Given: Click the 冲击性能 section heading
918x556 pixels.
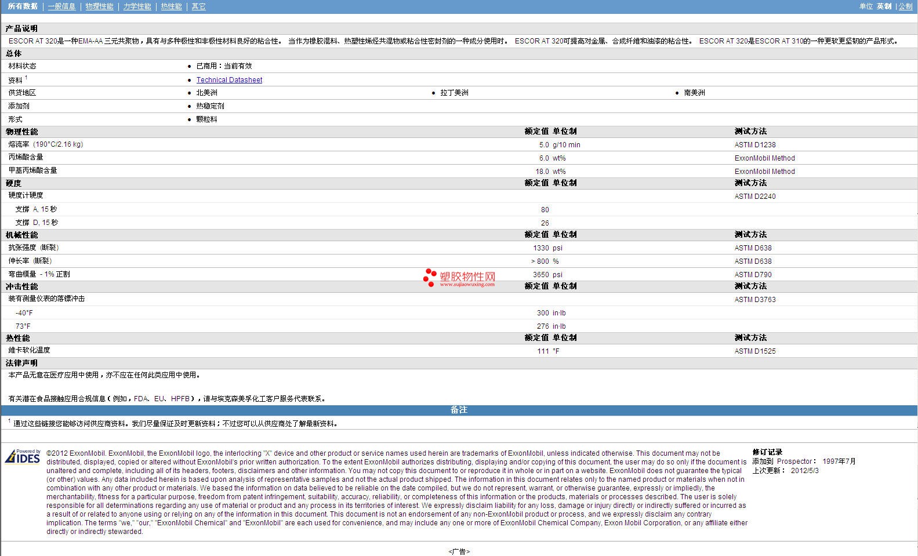Looking at the screenshot, I should click(21, 286).
